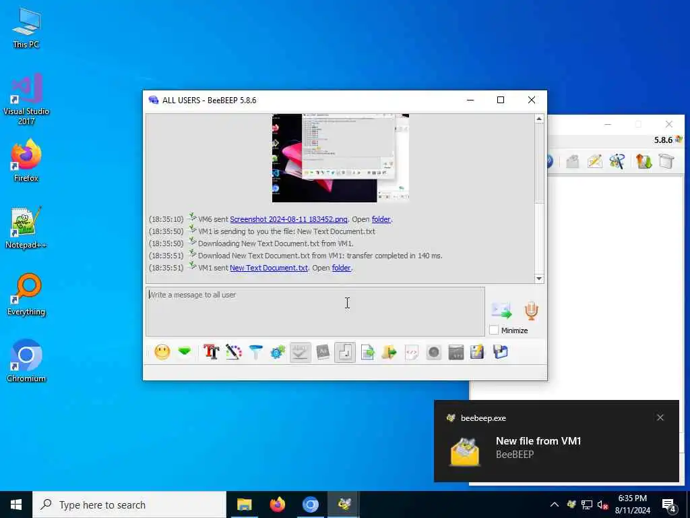Viewport: 690px width, 518px height.
Task: Tick the Minimize checkbox
Action: [x=494, y=330]
